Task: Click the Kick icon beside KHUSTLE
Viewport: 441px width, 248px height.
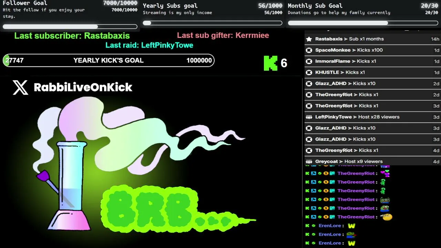Action: tap(309, 72)
